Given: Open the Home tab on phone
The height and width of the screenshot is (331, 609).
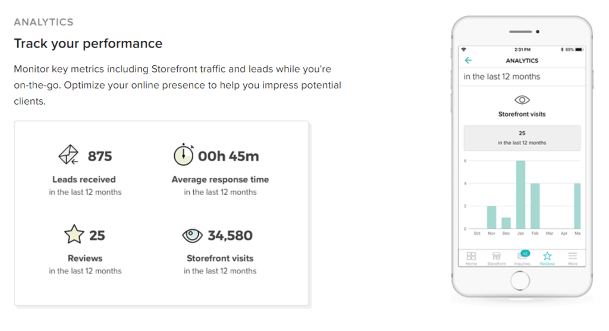Looking at the screenshot, I should click(471, 257).
